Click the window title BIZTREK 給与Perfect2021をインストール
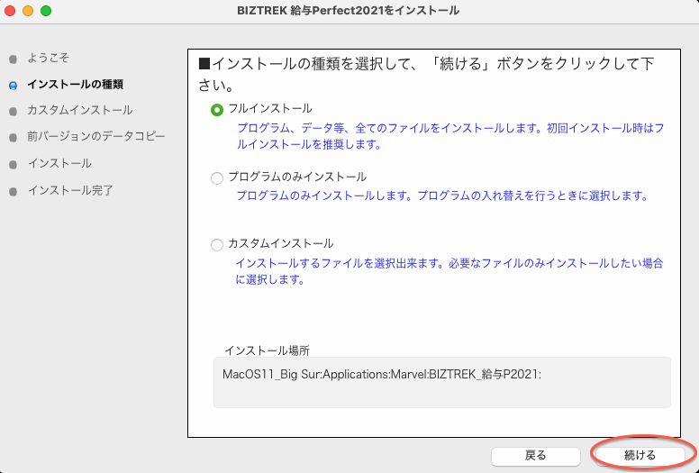The width and height of the screenshot is (699, 473). (x=349, y=11)
